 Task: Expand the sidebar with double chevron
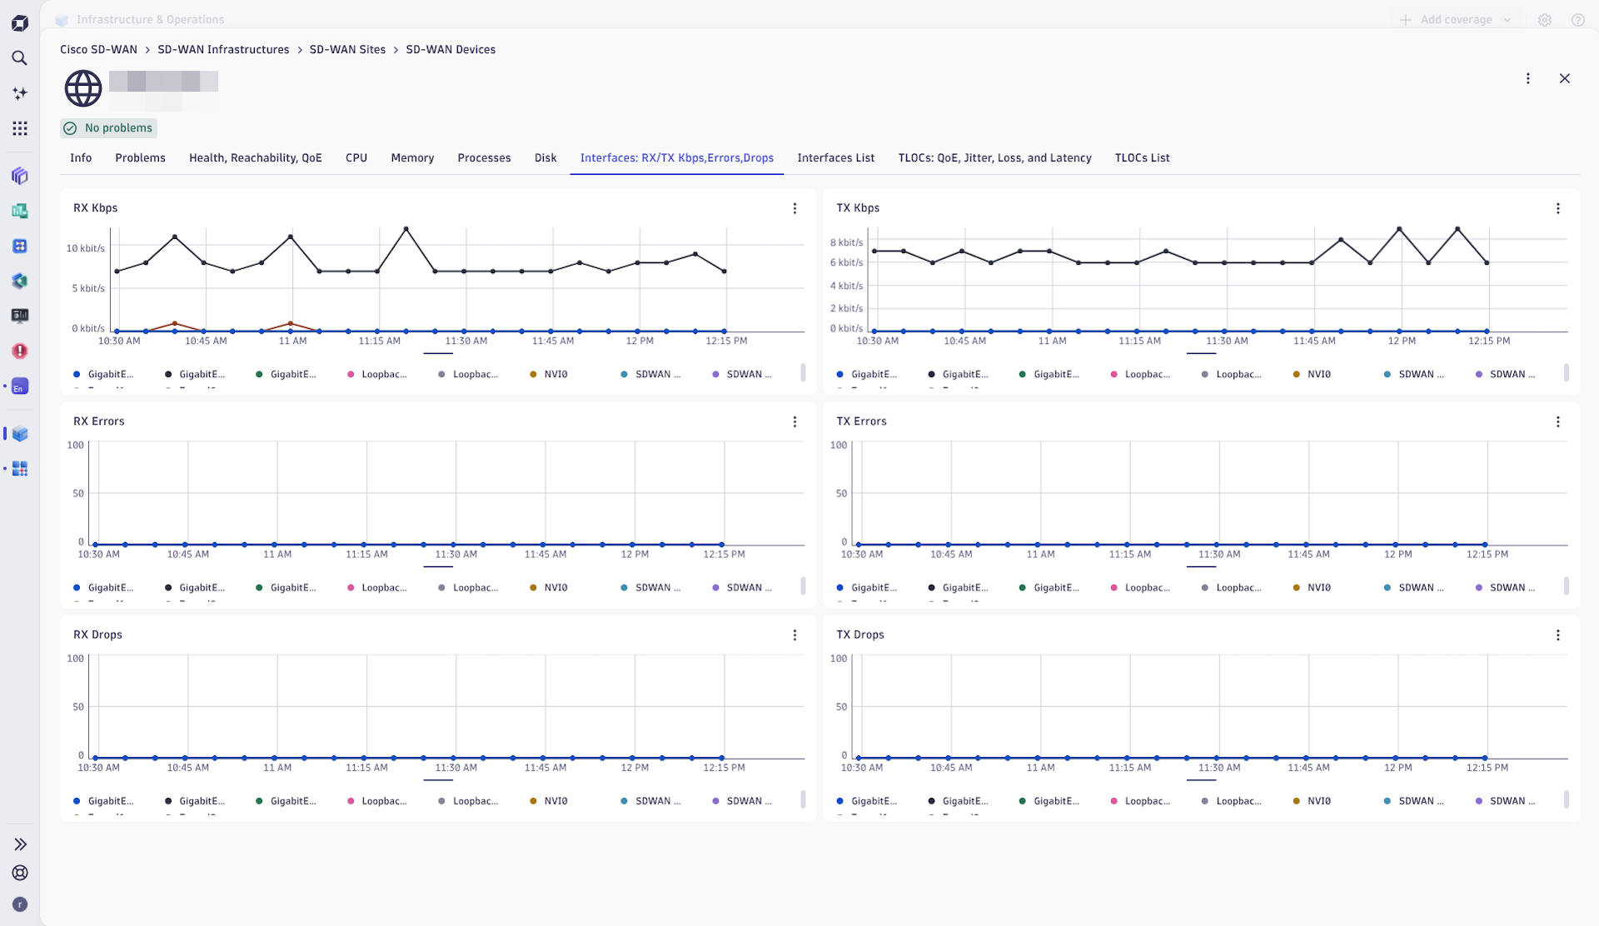click(x=20, y=844)
